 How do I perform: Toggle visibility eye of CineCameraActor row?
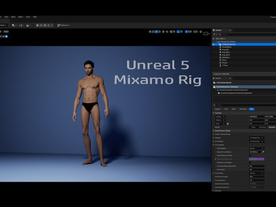pyautogui.click(x=213, y=44)
